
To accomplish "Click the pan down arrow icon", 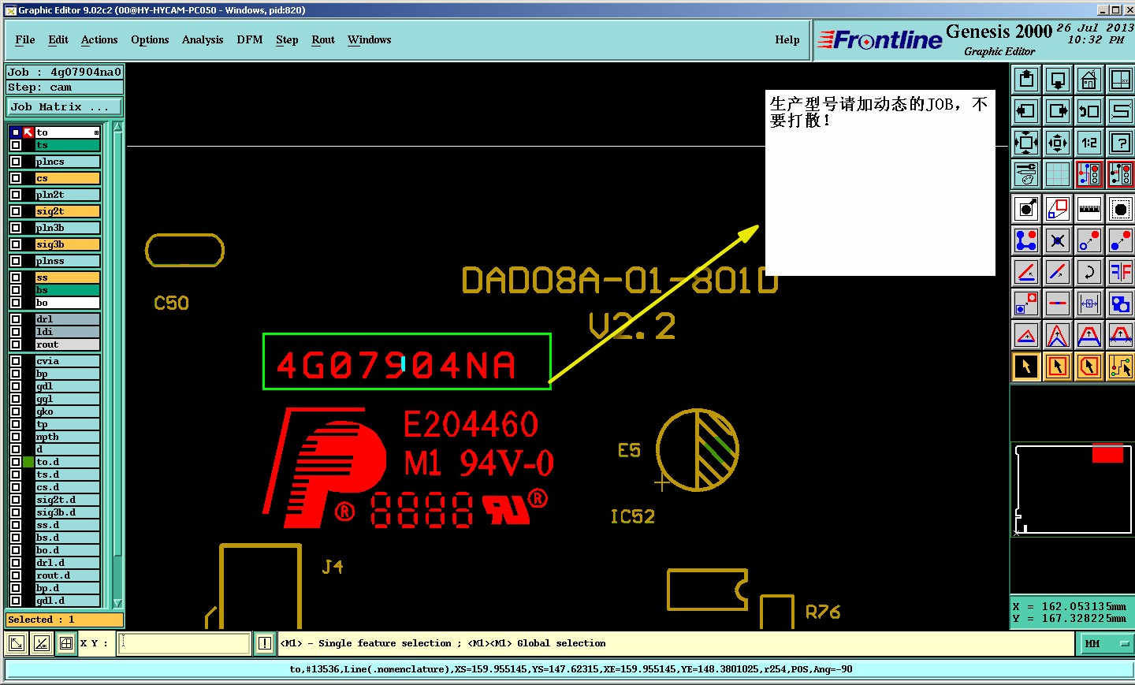I will 1058,80.
